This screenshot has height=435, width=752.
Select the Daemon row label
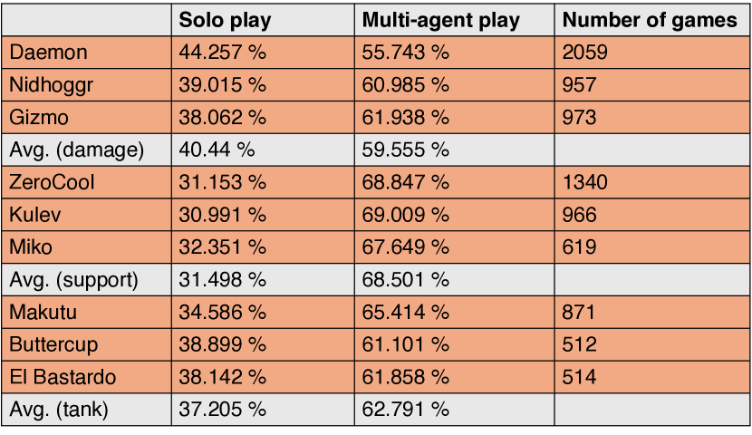point(48,53)
